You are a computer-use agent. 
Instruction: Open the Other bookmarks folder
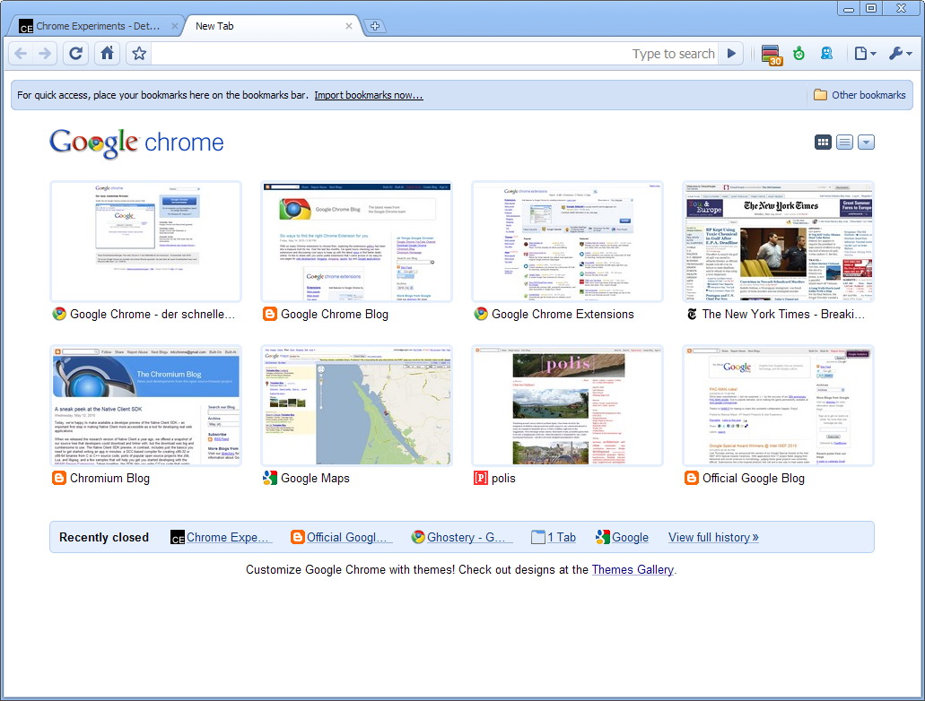coord(860,95)
